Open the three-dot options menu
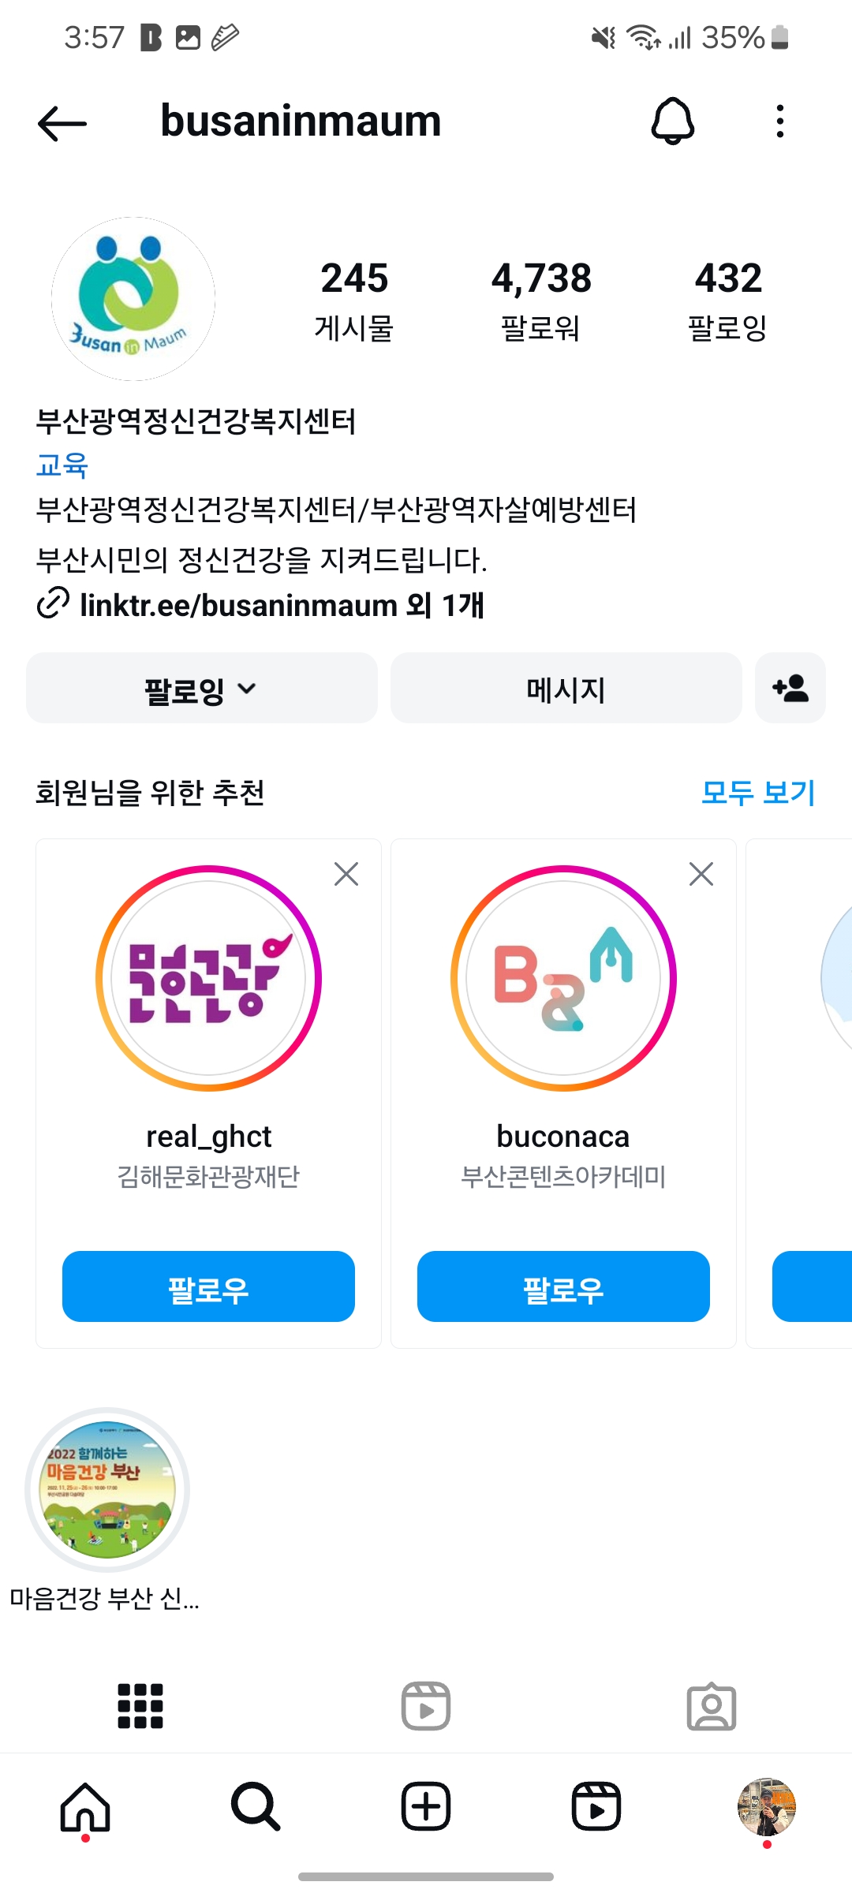This screenshot has height=1893, width=852. (x=779, y=121)
